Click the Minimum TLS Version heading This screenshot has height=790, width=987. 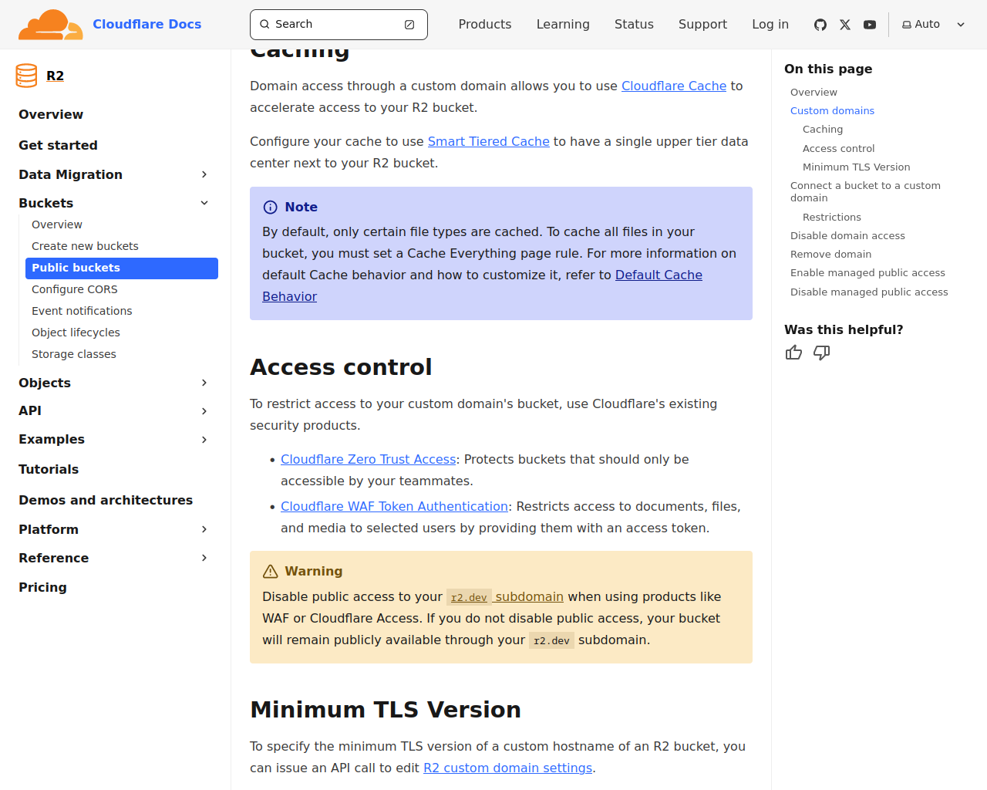(386, 710)
